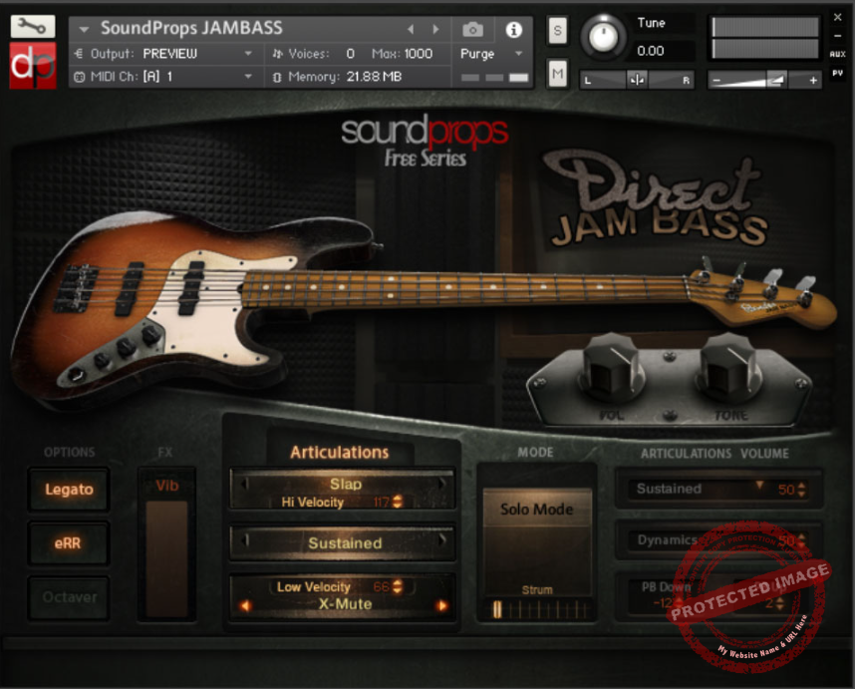Viewport: 855px width, 689px height.
Task: Click the Solo Mode button
Action: coord(537,509)
